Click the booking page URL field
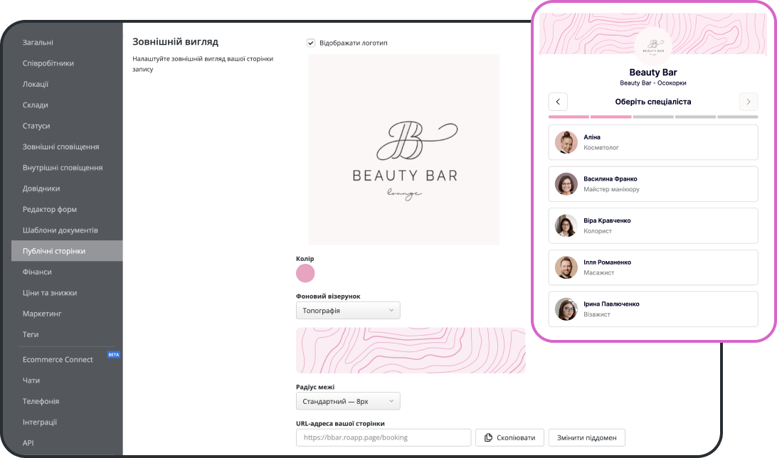The image size is (777, 458). click(x=384, y=437)
